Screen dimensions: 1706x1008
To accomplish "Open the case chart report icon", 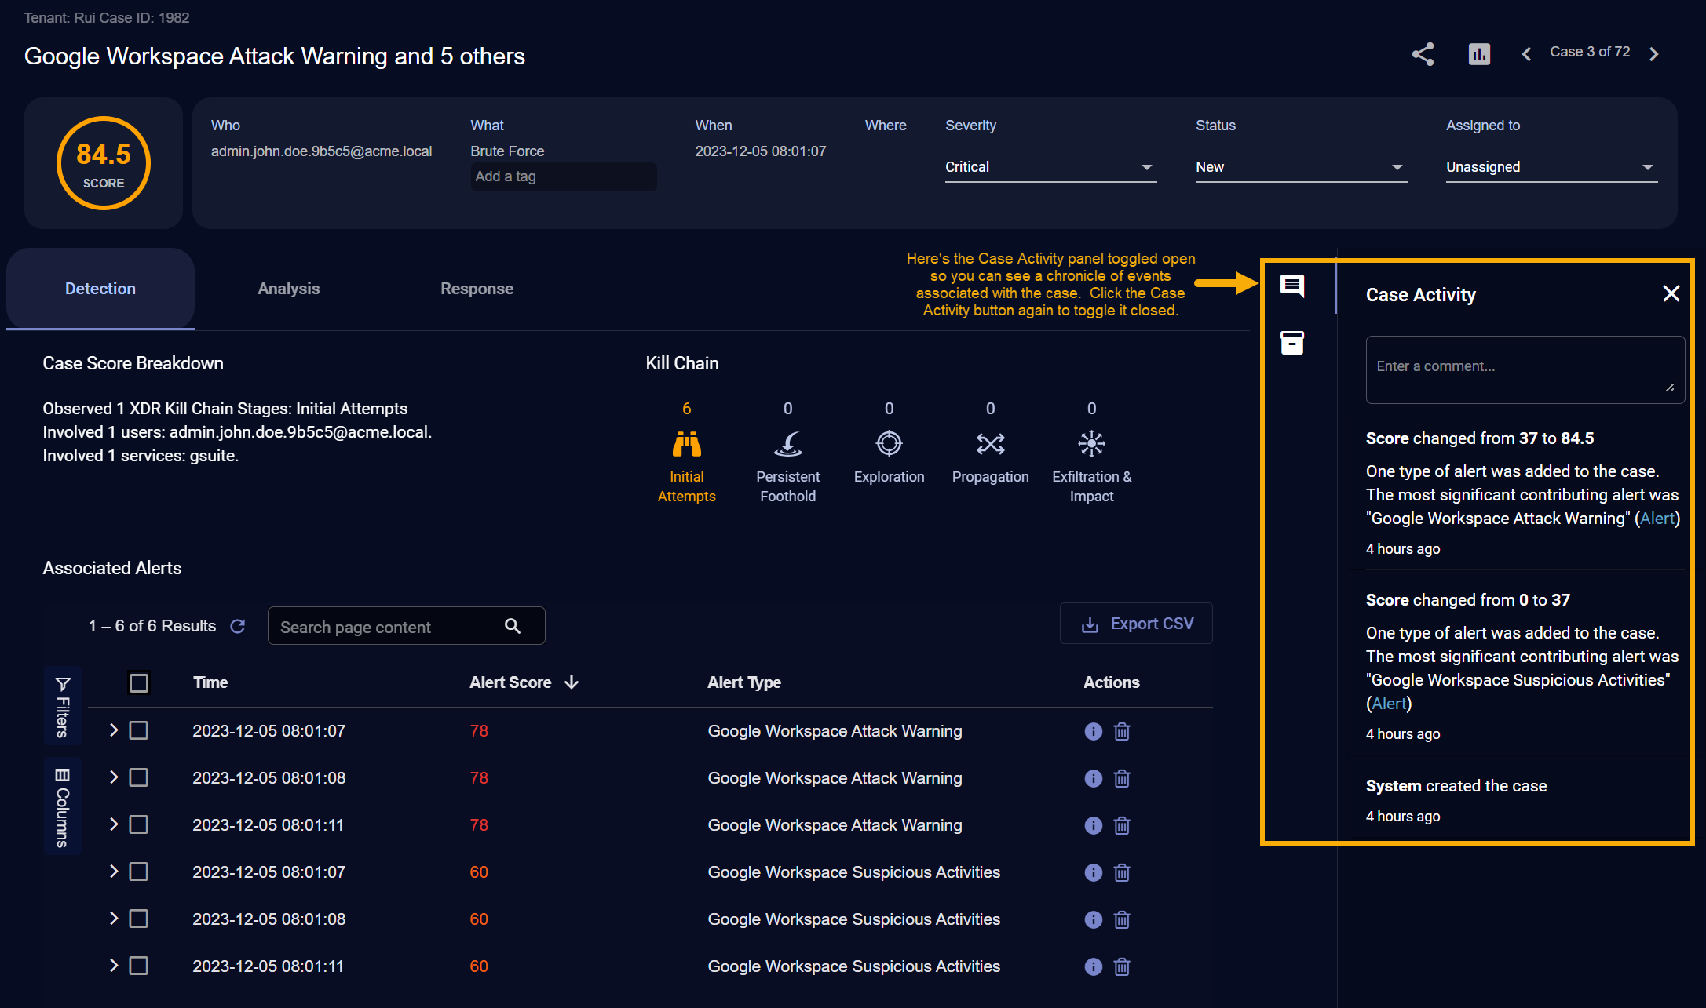I will (x=1479, y=54).
